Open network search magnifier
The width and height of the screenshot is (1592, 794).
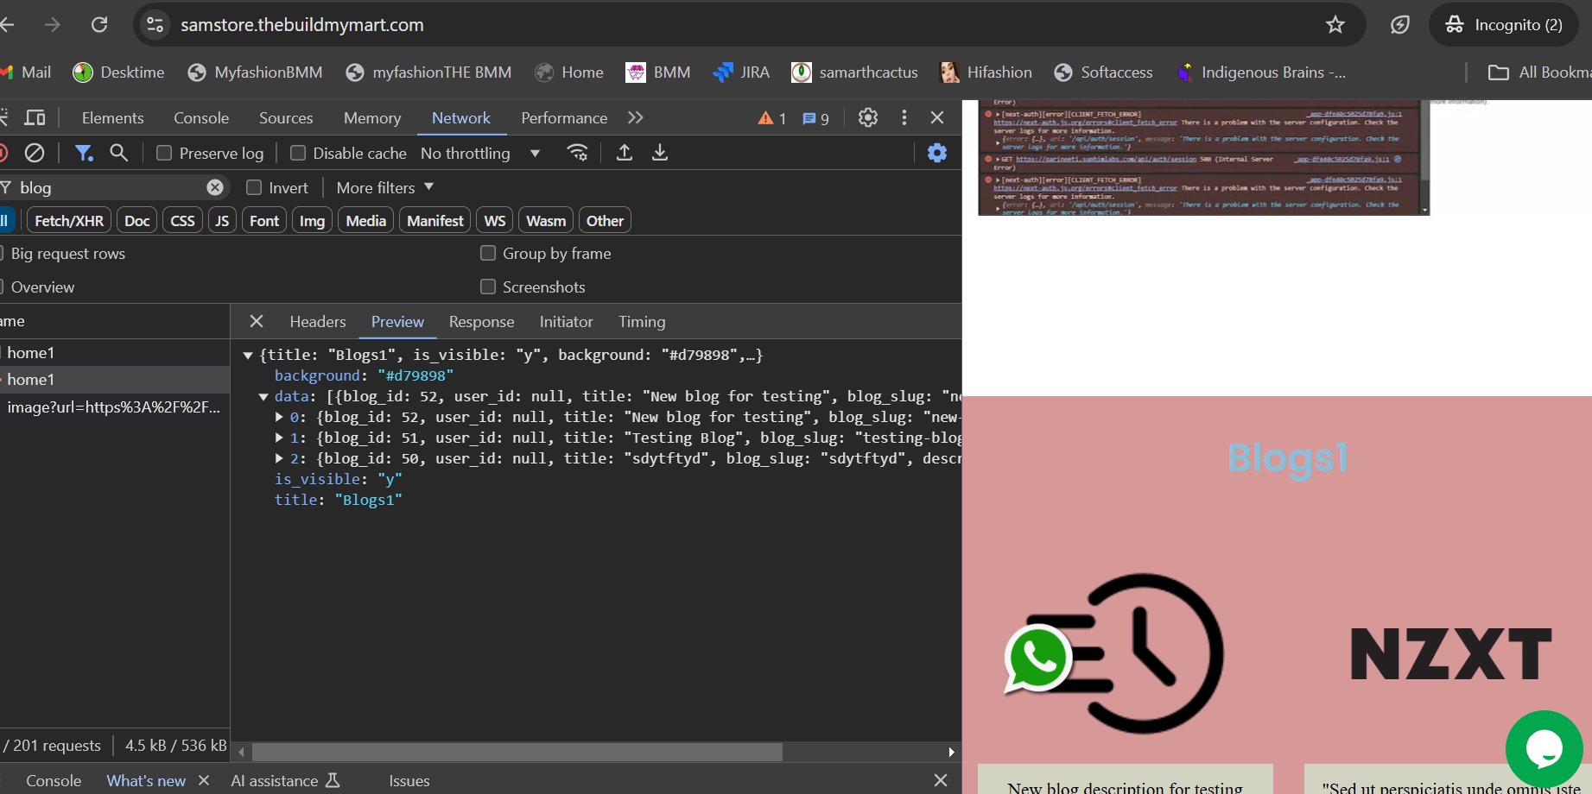119,153
